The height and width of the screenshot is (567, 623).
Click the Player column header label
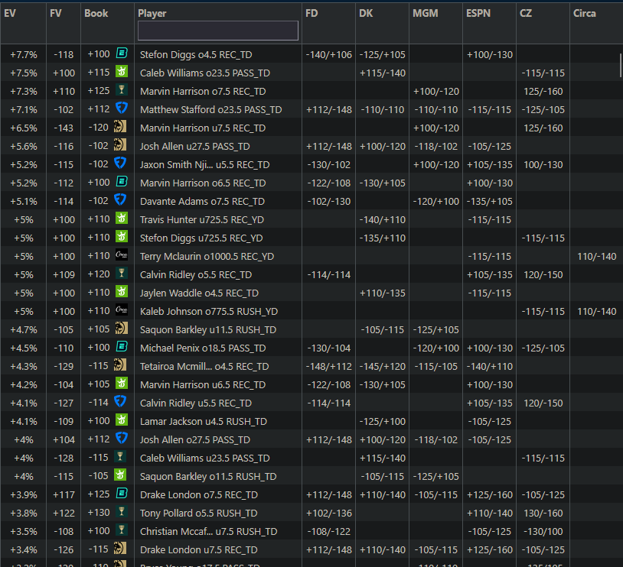pyautogui.click(x=152, y=14)
